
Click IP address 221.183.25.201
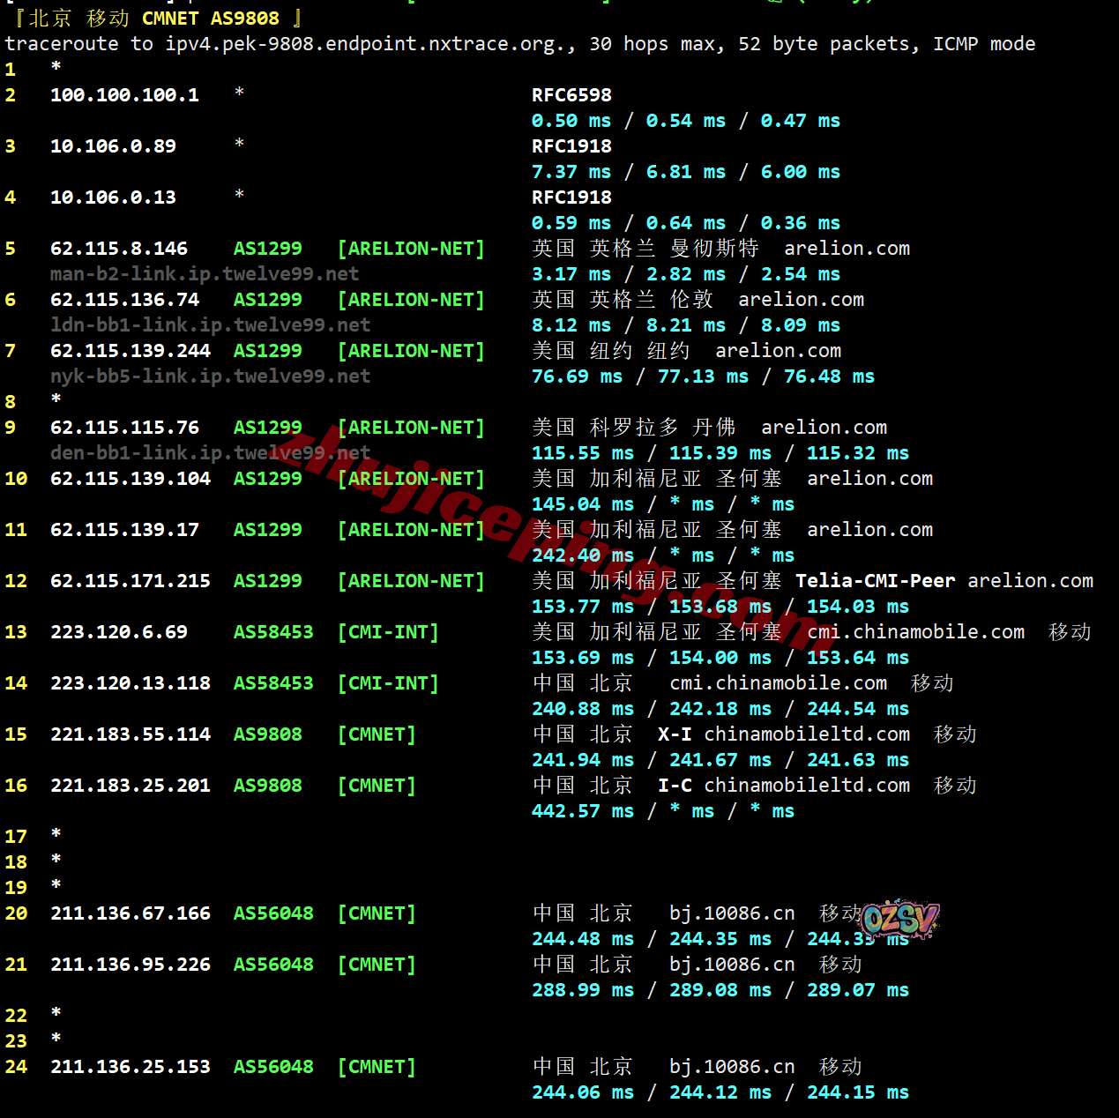[x=131, y=786]
